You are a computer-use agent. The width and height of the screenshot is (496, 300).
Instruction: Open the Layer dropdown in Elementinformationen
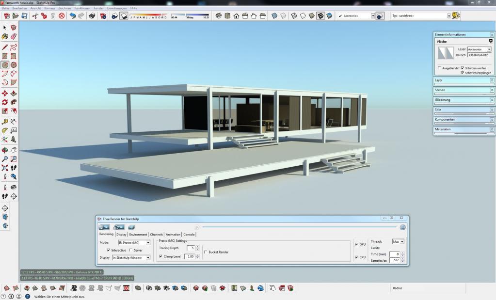pyautogui.click(x=479, y=49)
